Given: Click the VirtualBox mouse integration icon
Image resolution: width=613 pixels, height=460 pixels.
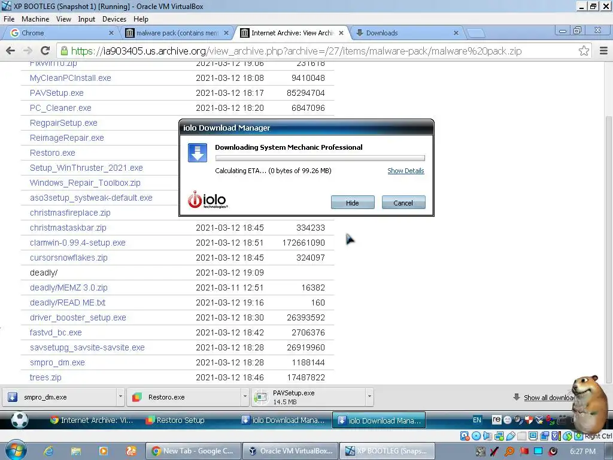Looking at the screenshot, I should point(568,436).
